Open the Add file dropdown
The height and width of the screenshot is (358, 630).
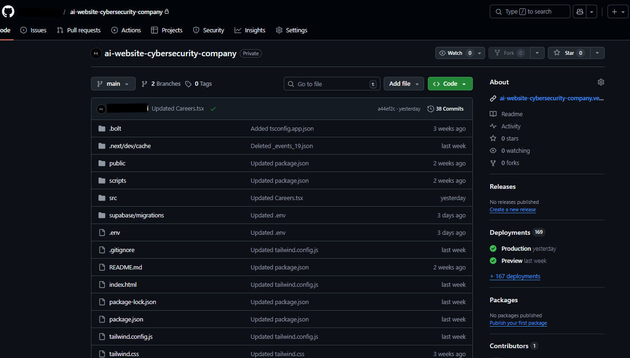tap(404, 83)
